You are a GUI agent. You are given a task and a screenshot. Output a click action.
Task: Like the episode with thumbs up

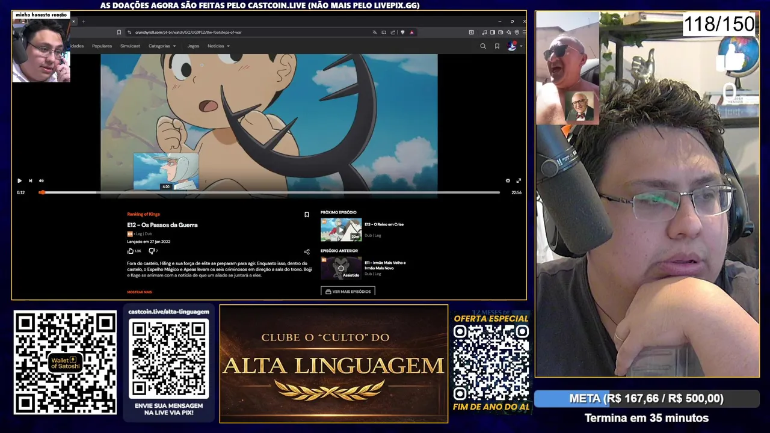coord(131,251)
